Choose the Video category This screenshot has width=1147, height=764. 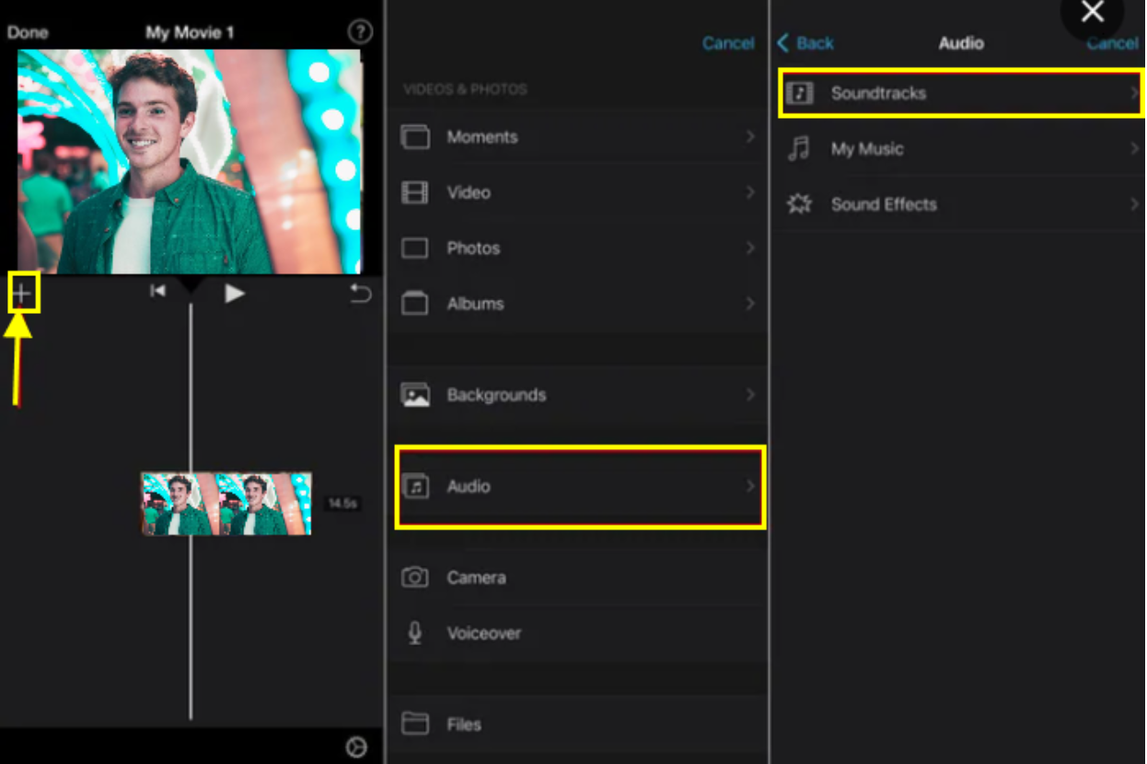(x=469, y=192)
